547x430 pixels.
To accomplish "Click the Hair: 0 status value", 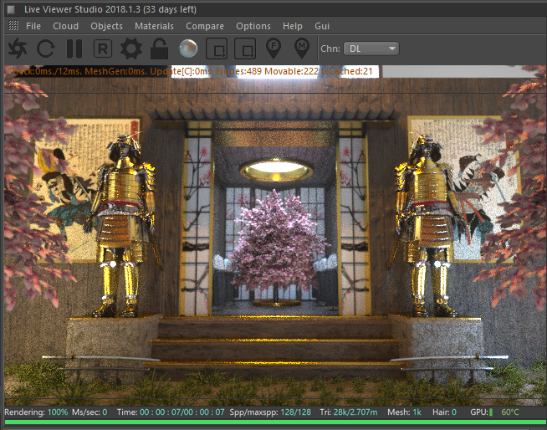I will [x=444, y=412].
